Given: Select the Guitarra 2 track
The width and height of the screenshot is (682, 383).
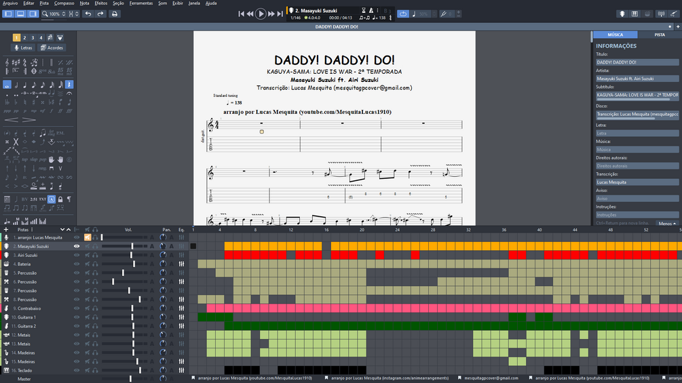Looking at the screenshot, I should [x=27, y=326].
